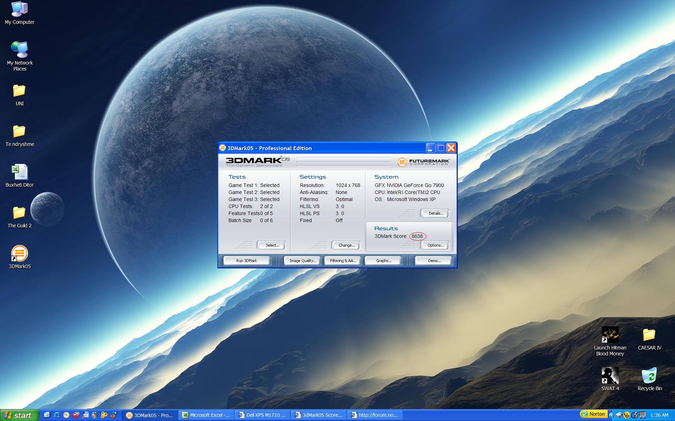This screenshot has width=675, height=421.
Task: Click the Norton tray indicator
Action: tap(593, 414)
